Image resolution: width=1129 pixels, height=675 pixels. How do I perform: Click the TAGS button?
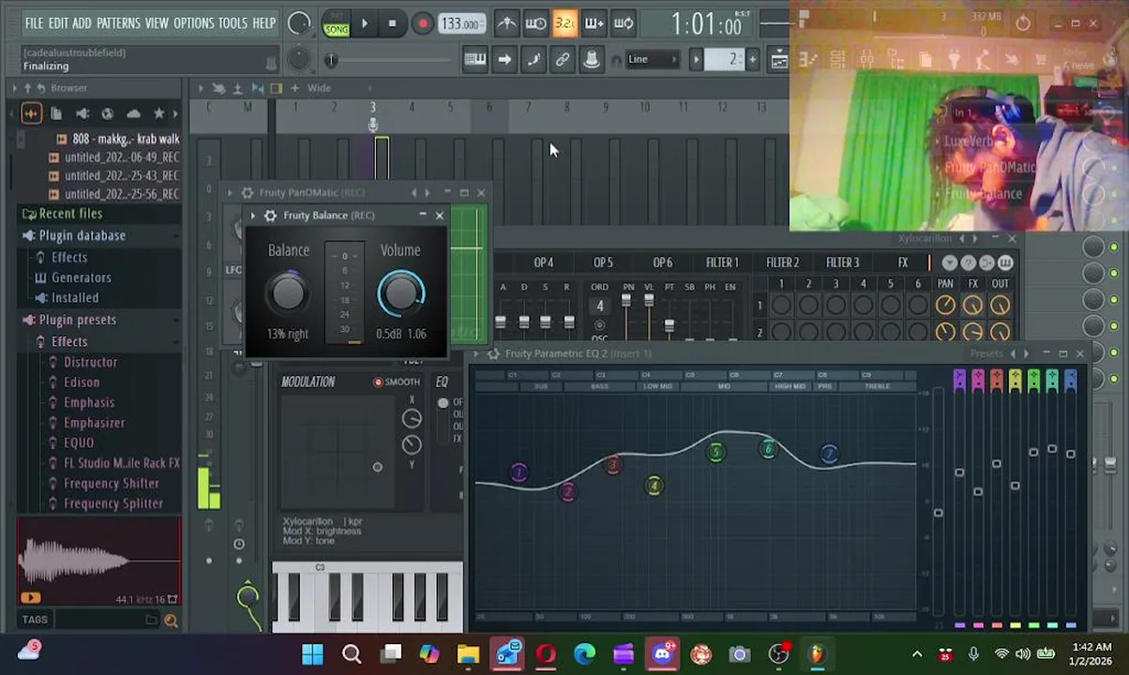[x=35, y=620]
